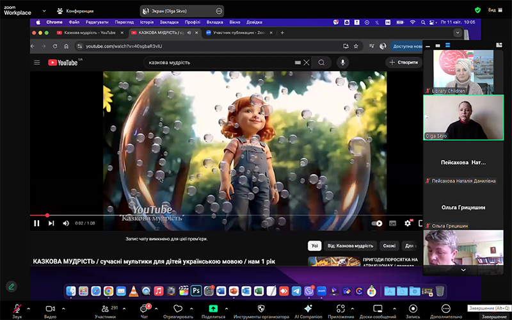512x320 pixels.
Task: Open Chrome Файл menu
Action: [x=74, y=22]
